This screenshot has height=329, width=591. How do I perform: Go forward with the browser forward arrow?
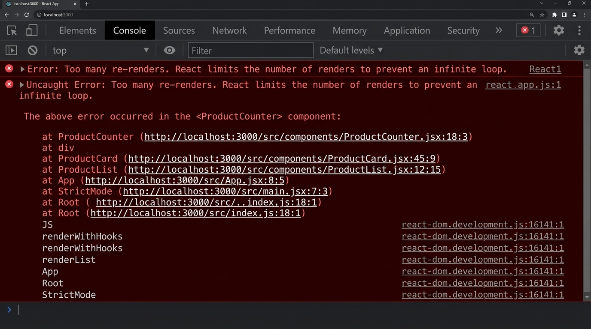17,15
